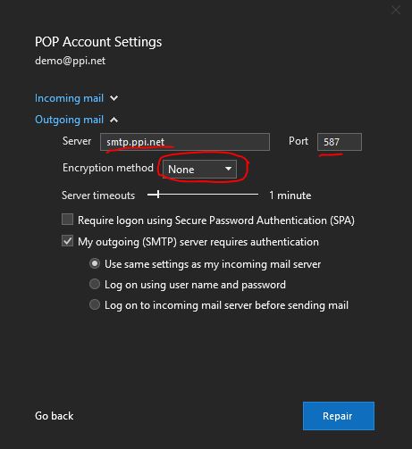The width and height of the screenshot is (412, 449).
Task: Uncheck SMTP server requires authentication
Action: (x=67, y=241)
